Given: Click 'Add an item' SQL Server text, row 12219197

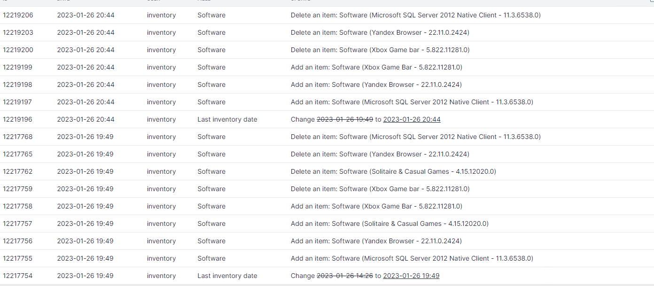Looking at the screenshot, I should click(412, 102).
